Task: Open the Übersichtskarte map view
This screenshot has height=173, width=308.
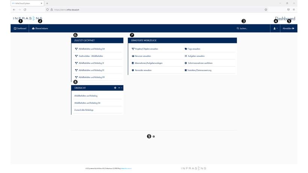Action: (40, 29)
